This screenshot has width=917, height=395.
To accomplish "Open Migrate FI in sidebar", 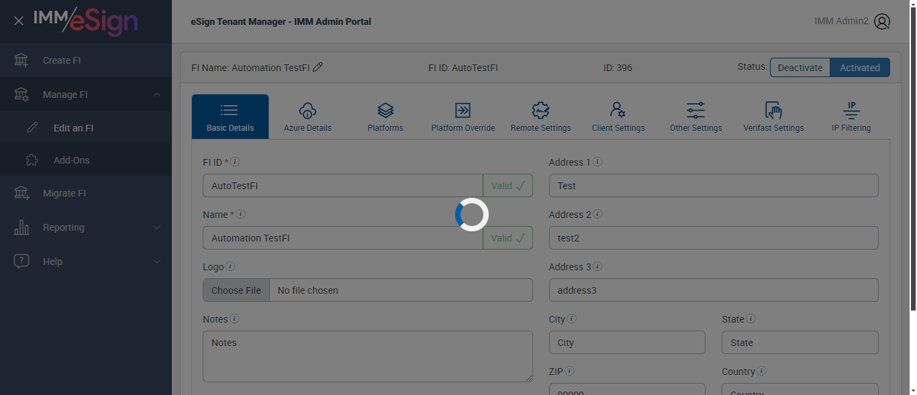I will point(86,193).
